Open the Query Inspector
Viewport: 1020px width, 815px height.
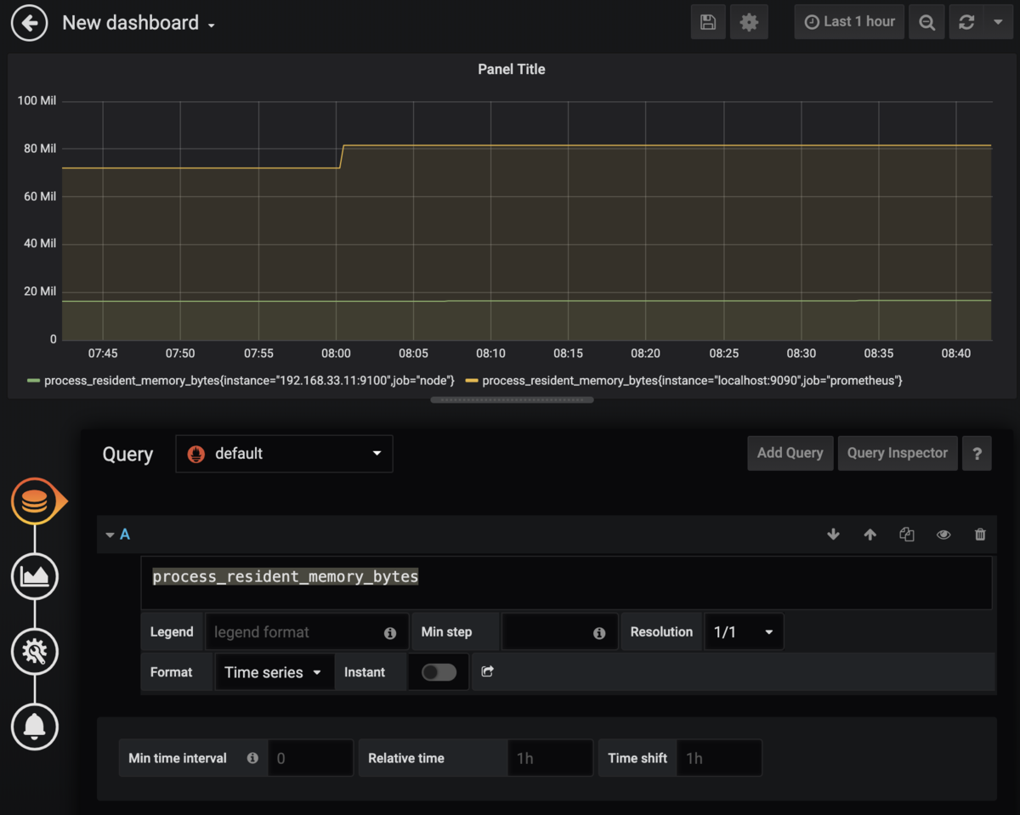tap(897, 453)
